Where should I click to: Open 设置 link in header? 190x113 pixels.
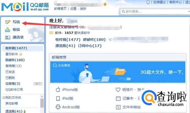point(73,9)
